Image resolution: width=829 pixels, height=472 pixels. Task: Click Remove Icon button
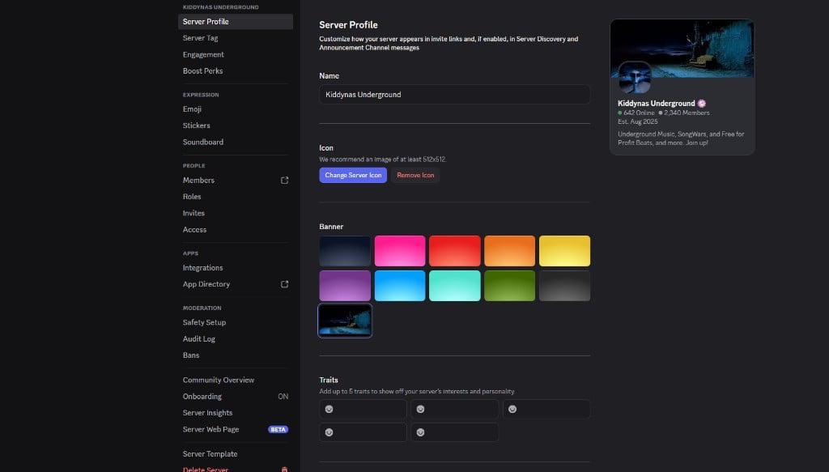coord(415,175)
